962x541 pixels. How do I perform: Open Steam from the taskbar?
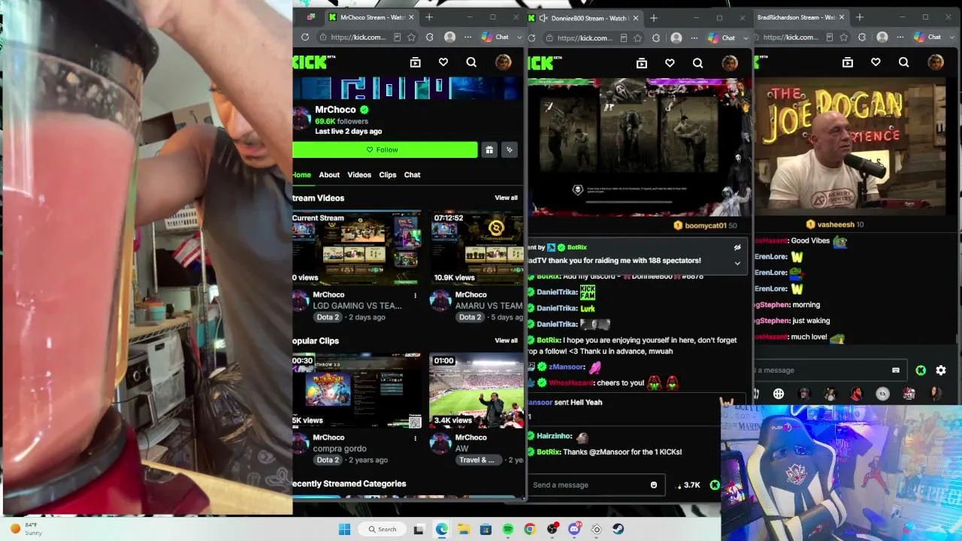pos(619,529)
